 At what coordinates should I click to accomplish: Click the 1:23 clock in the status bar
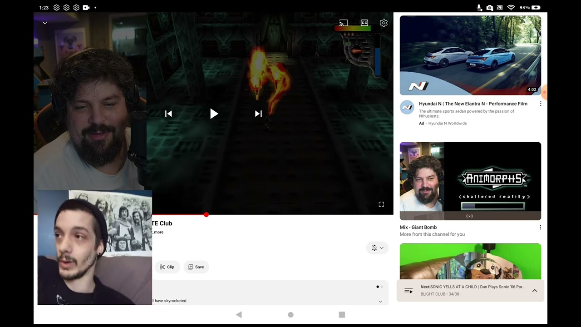[44, 8]
